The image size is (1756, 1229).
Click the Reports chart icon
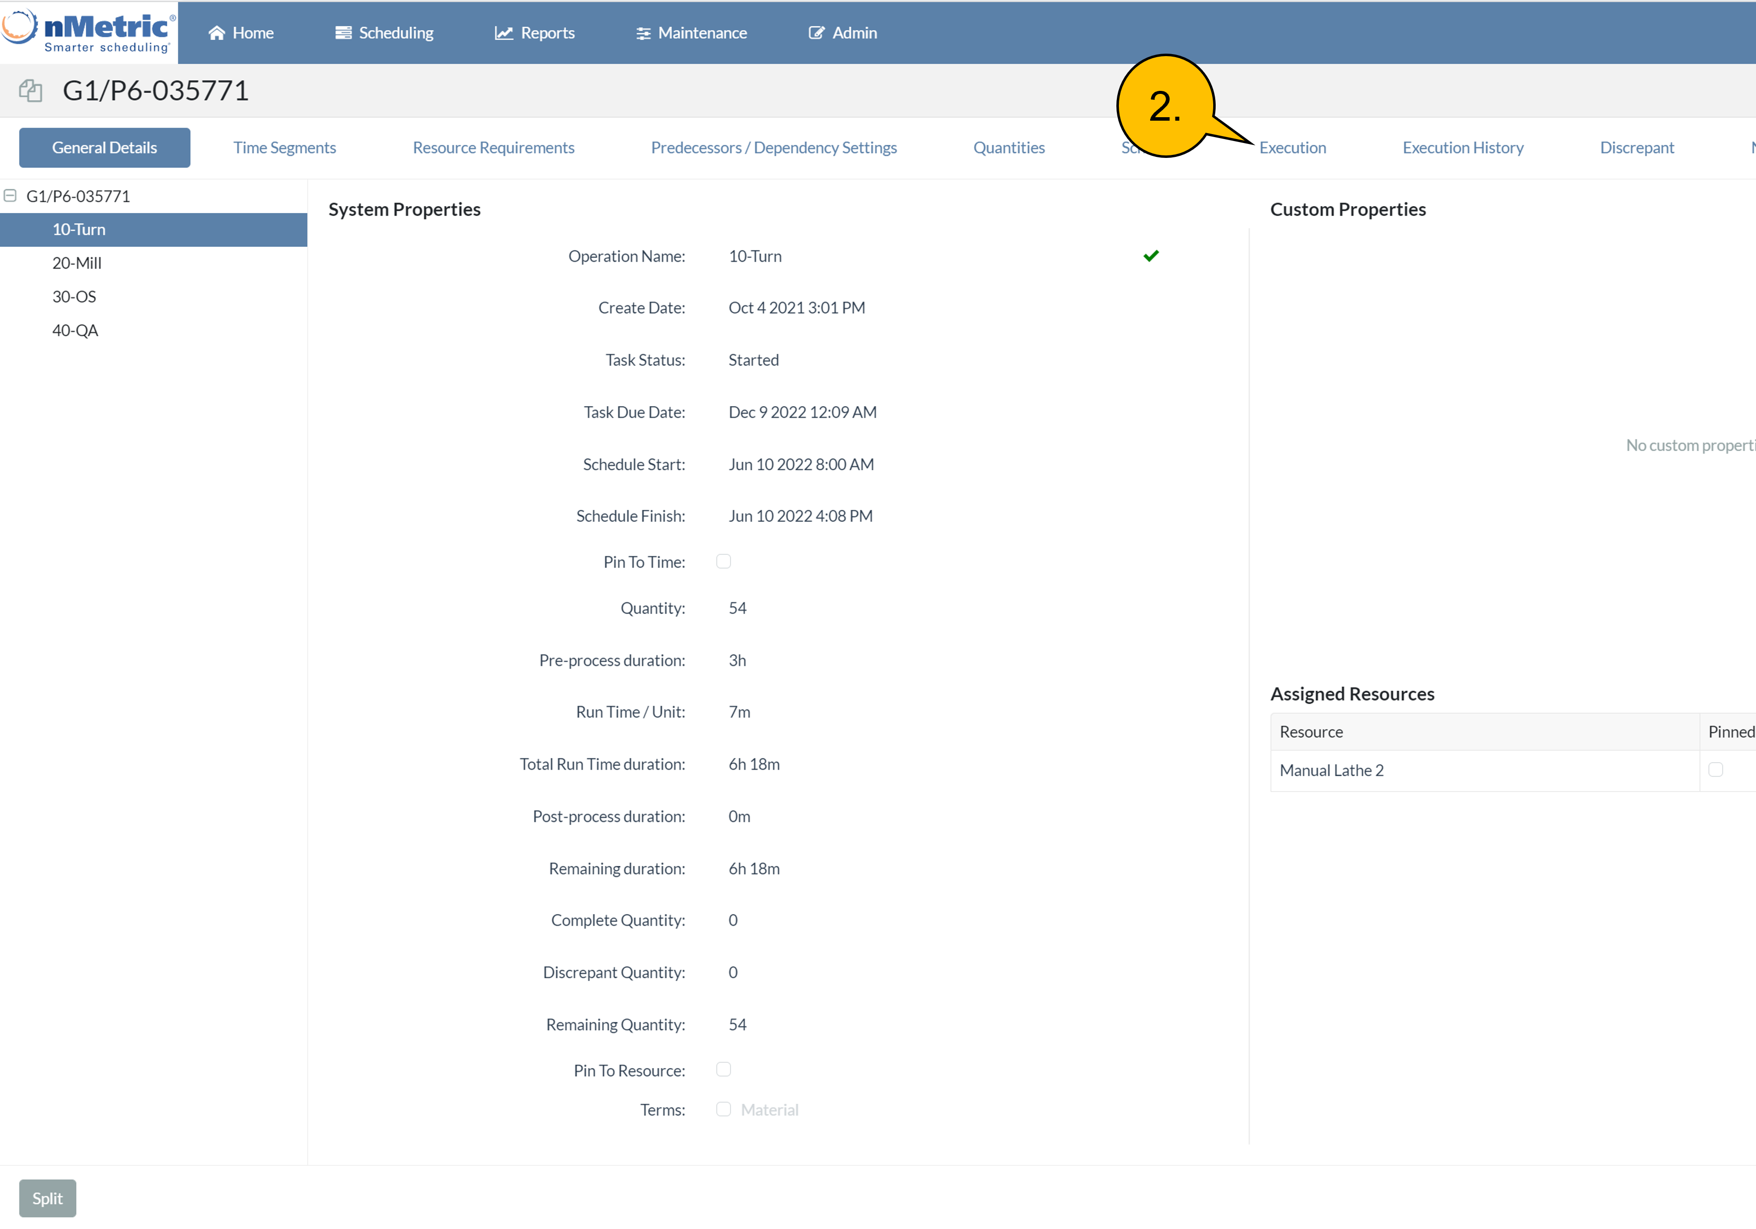pos(503,33)
